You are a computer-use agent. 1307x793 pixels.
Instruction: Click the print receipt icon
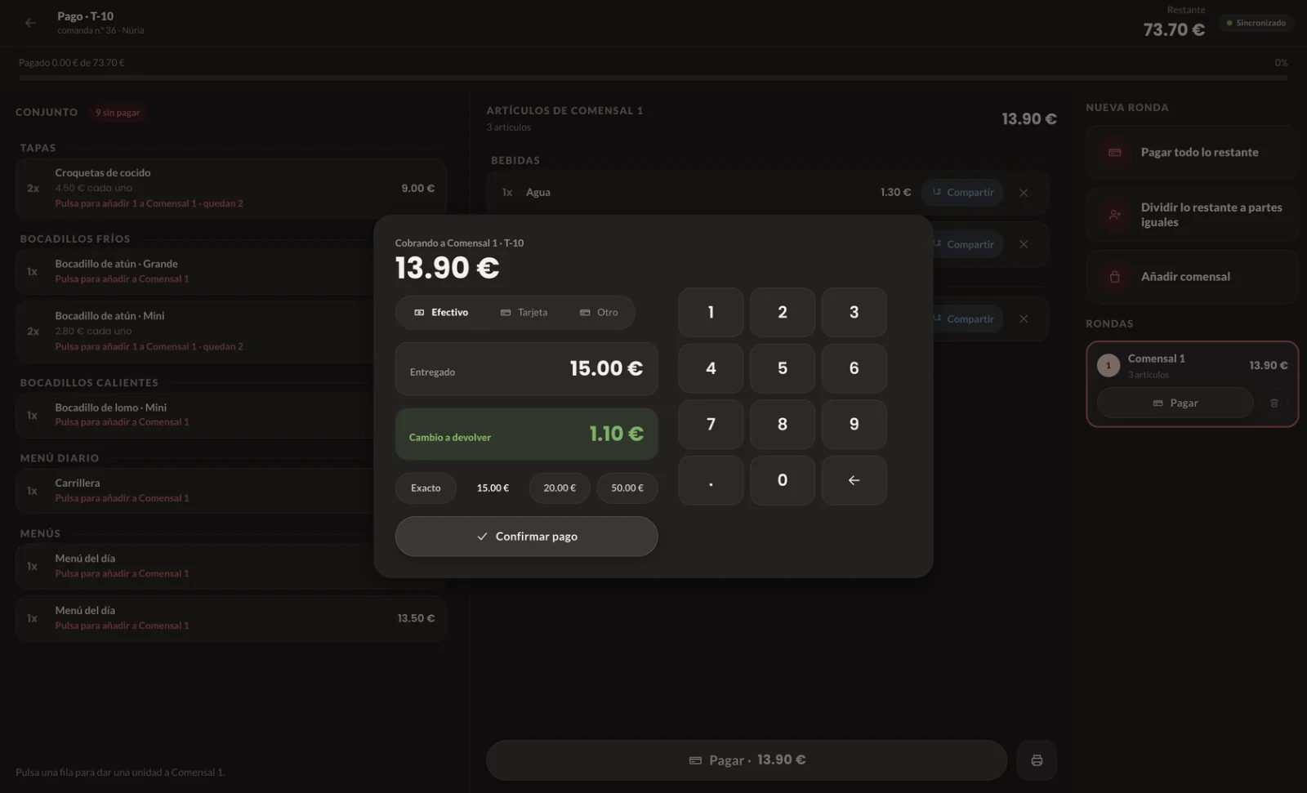[x=1037, y=760]
